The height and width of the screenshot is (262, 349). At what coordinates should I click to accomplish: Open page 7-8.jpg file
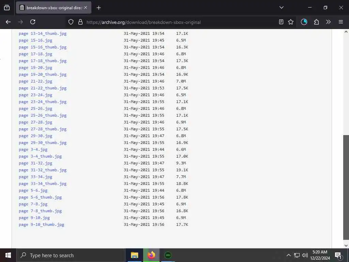[x=33, y=204]
